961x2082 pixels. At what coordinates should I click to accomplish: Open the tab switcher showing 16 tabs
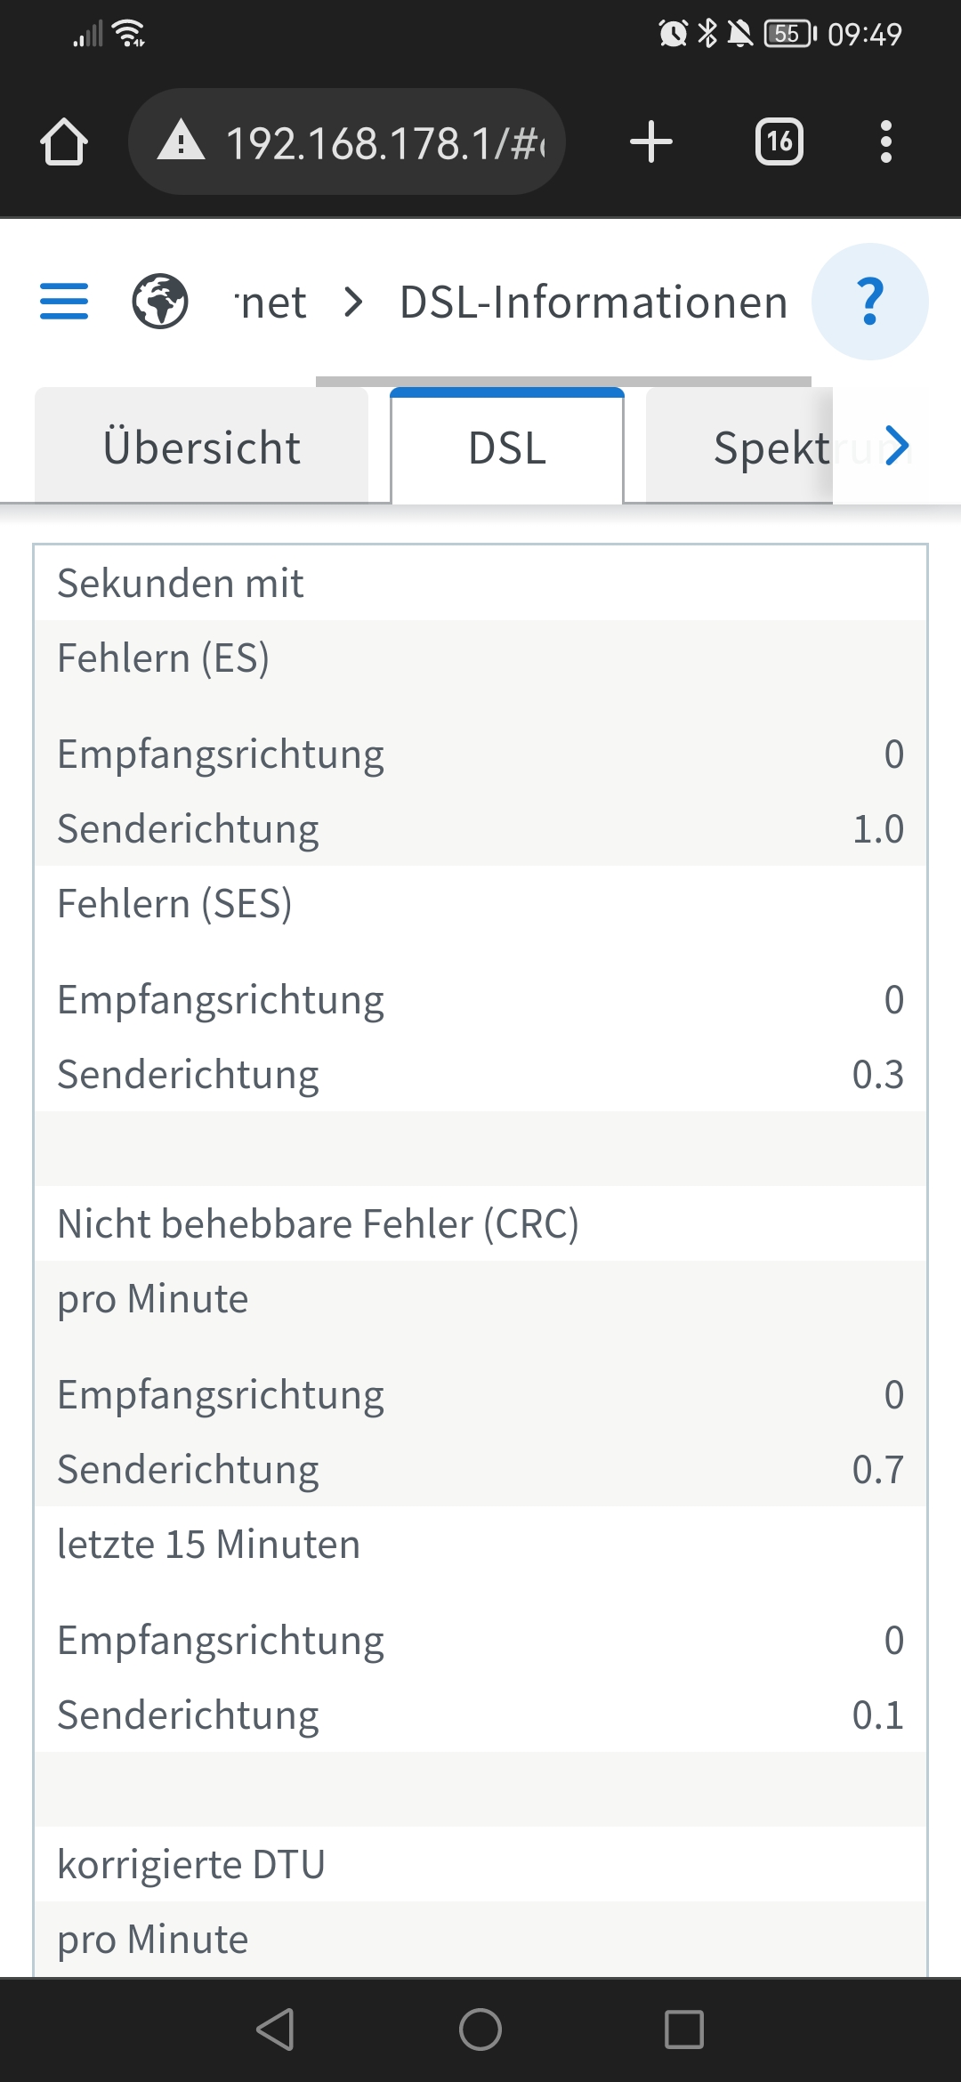pyautogui.click(x=779, y=142)
